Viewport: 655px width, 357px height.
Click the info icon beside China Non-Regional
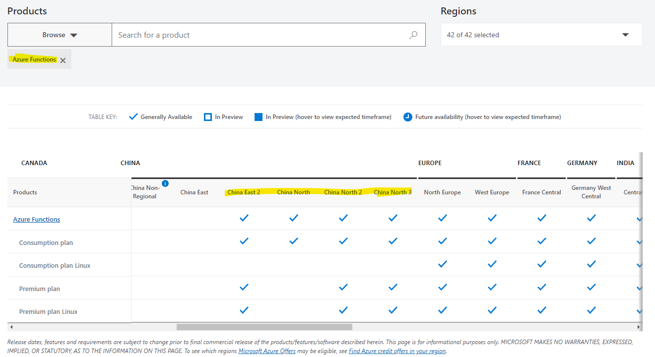click(x=165, y=183)
